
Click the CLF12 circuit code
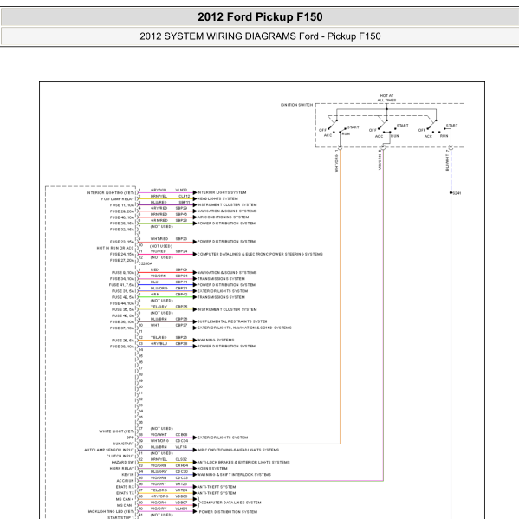pos(185,197)
